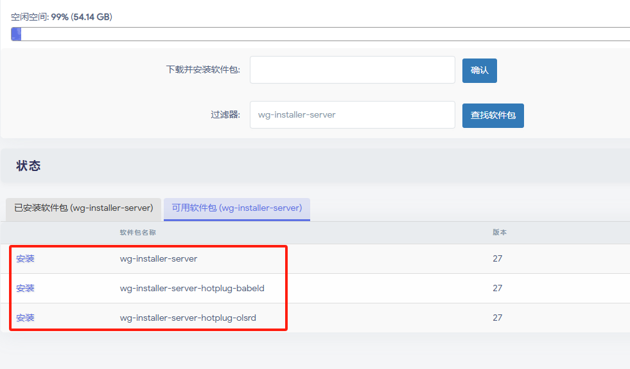Screen dimensions: 630x369
Task: Focus the 下载并安装软件包 input field
Action: point(352,70)
